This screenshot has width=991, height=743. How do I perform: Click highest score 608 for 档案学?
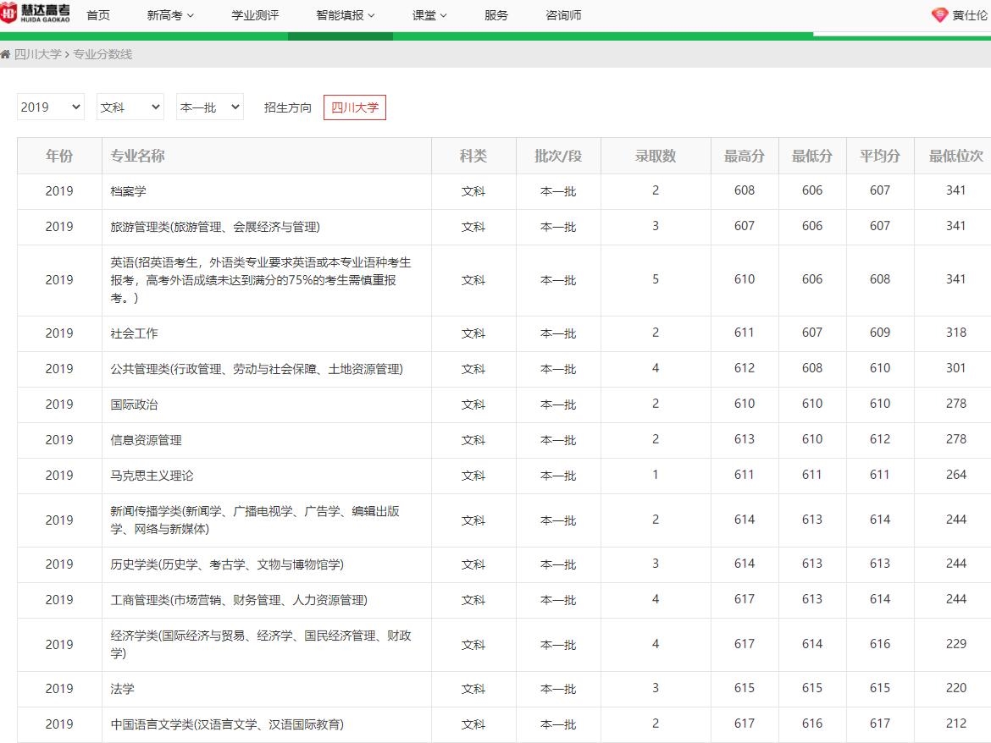click(x=745, y=190)
